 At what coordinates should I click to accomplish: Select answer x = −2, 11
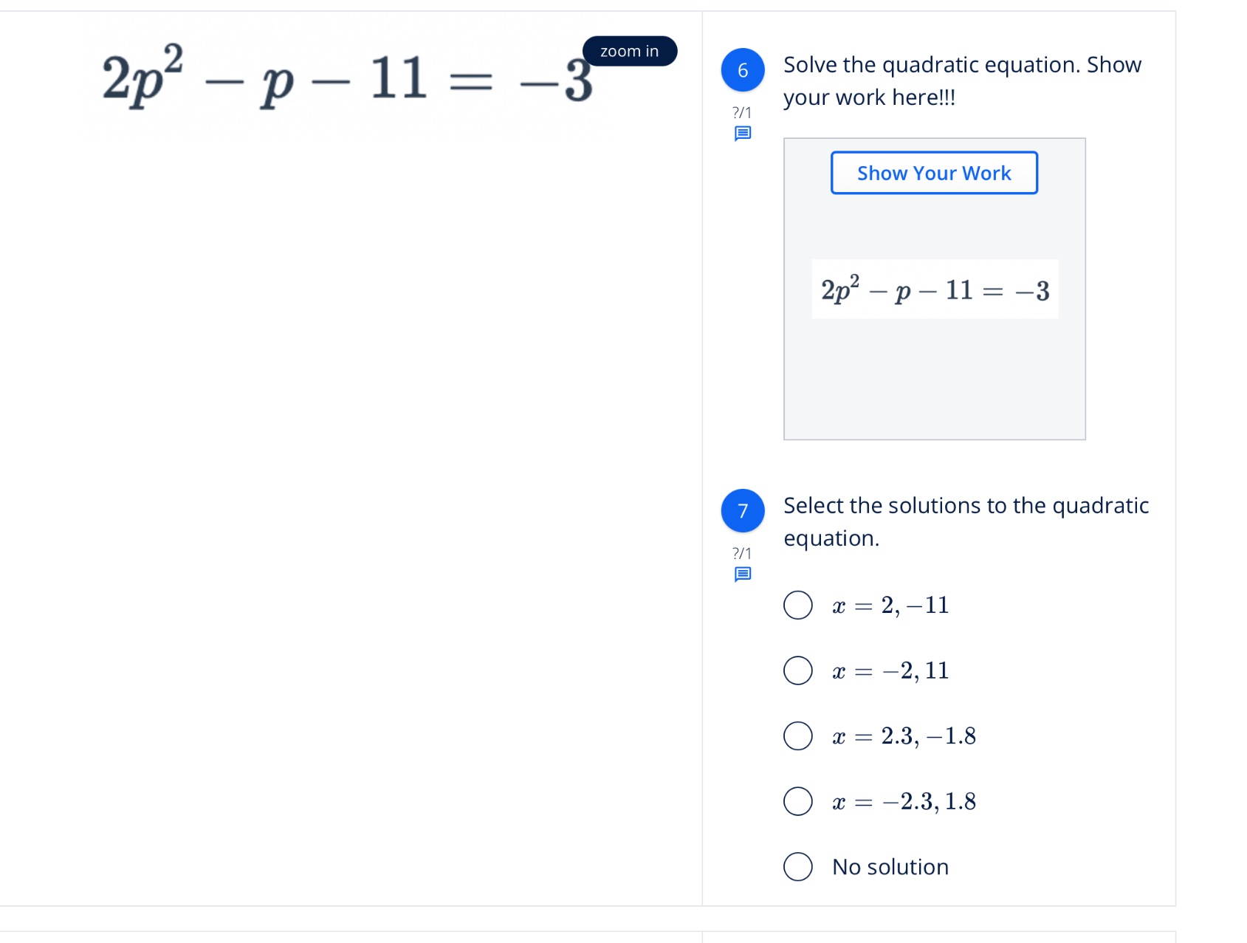tap(797, 670)
